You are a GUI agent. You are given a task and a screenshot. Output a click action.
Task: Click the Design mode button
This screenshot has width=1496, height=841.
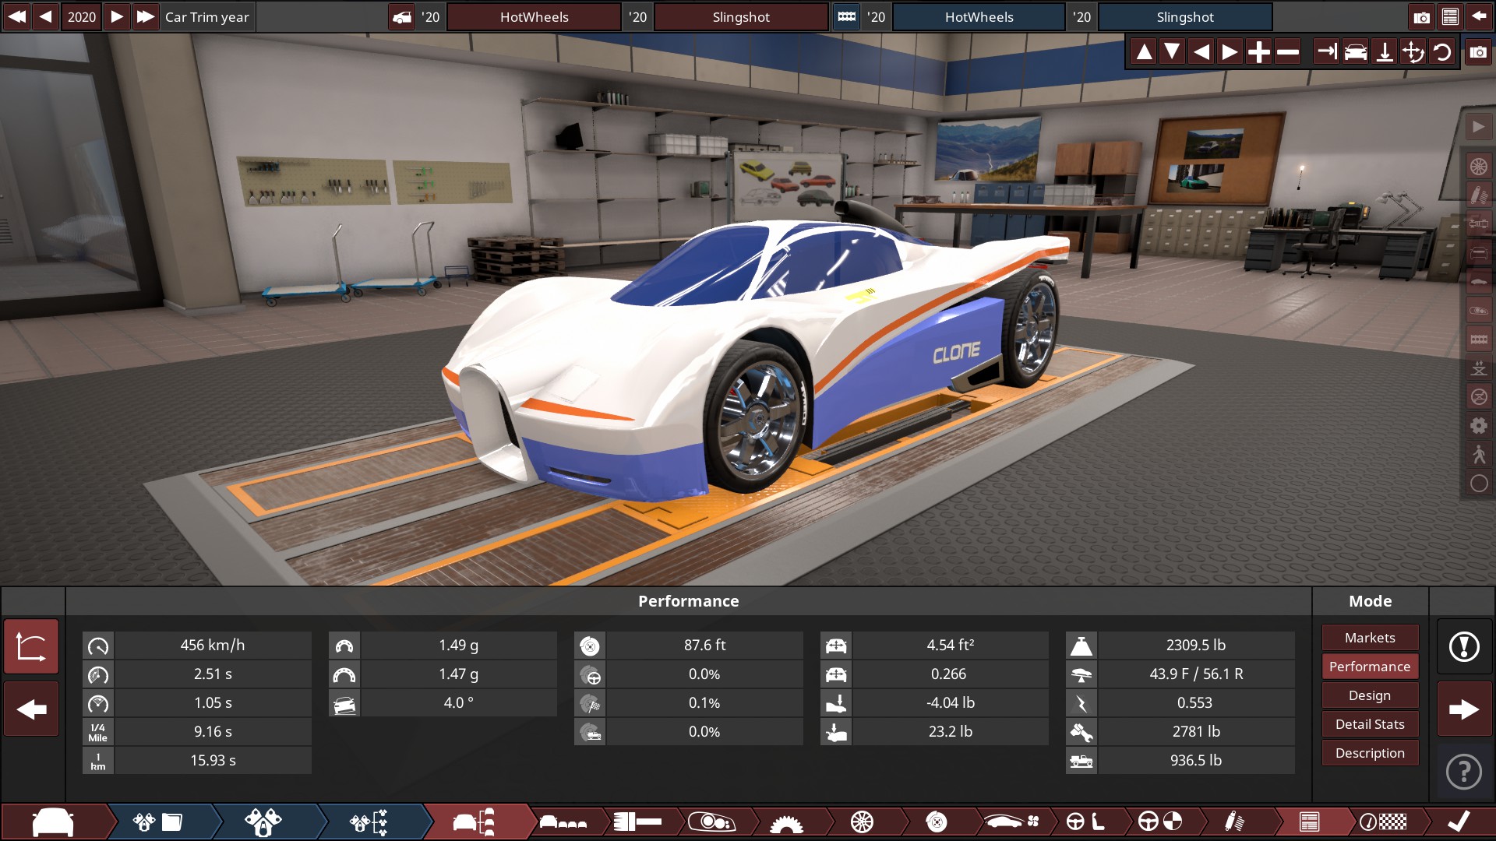[x=1369, y=695]
